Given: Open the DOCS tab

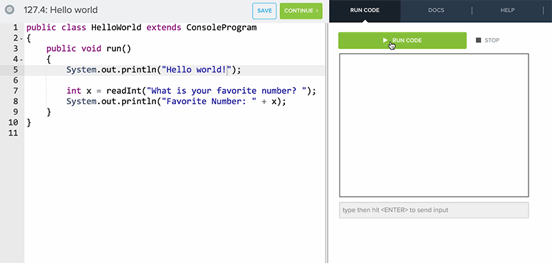Looking at the screenshot, I should (x=436, y=10).
